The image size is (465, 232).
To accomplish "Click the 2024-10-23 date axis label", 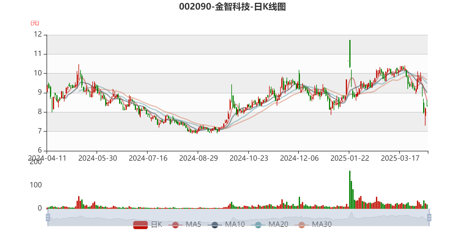I will 249,158.
